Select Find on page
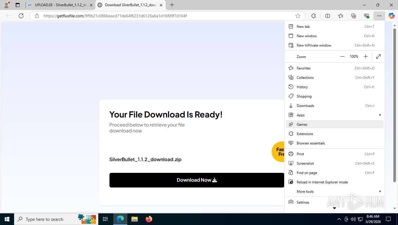398x225 pixels. tap(334, 173)
